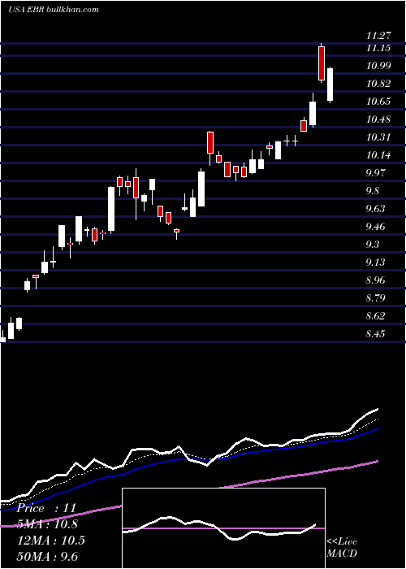The image size is (406, 569).
Task: Click the 10.48 price label
Action: tap(378, 119)
